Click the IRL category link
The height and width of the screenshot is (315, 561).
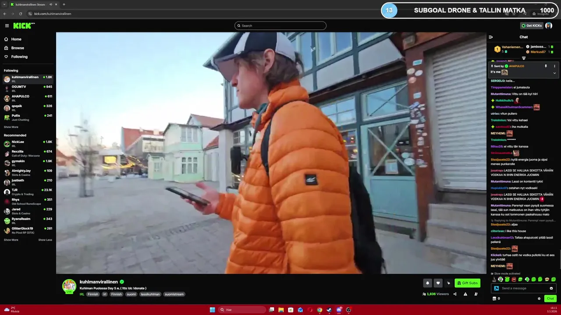coord(82,294)
